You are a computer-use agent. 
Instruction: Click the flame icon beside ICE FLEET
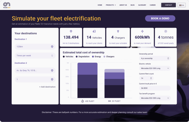coord(83,101)
